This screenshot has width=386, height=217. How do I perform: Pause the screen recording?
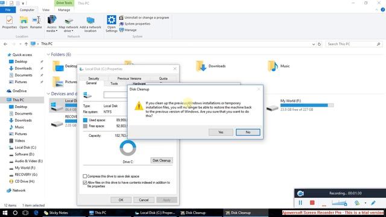coord(300,203)
